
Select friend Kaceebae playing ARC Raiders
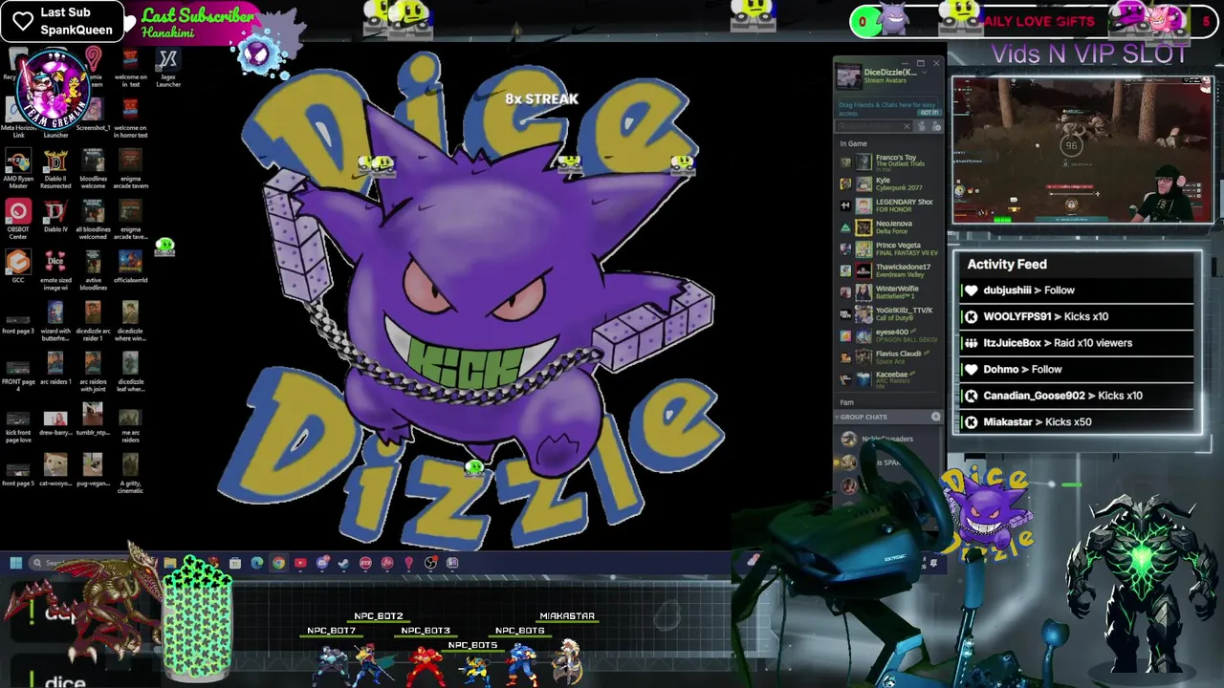pyautogui.click(x=889, y=378)
